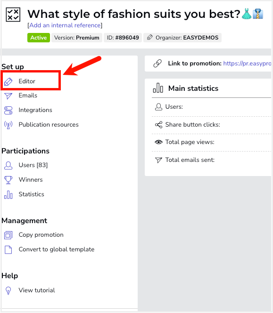Click the Editor pencil icon
This screenshot has height=313, width=273.
pyautogui.click(x=8, y=81)
